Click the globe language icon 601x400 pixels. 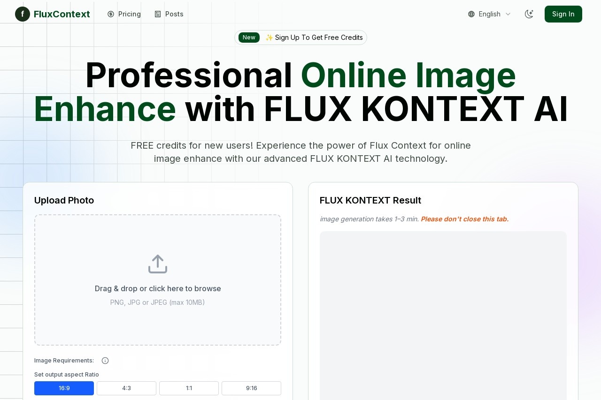click(471, 14)
